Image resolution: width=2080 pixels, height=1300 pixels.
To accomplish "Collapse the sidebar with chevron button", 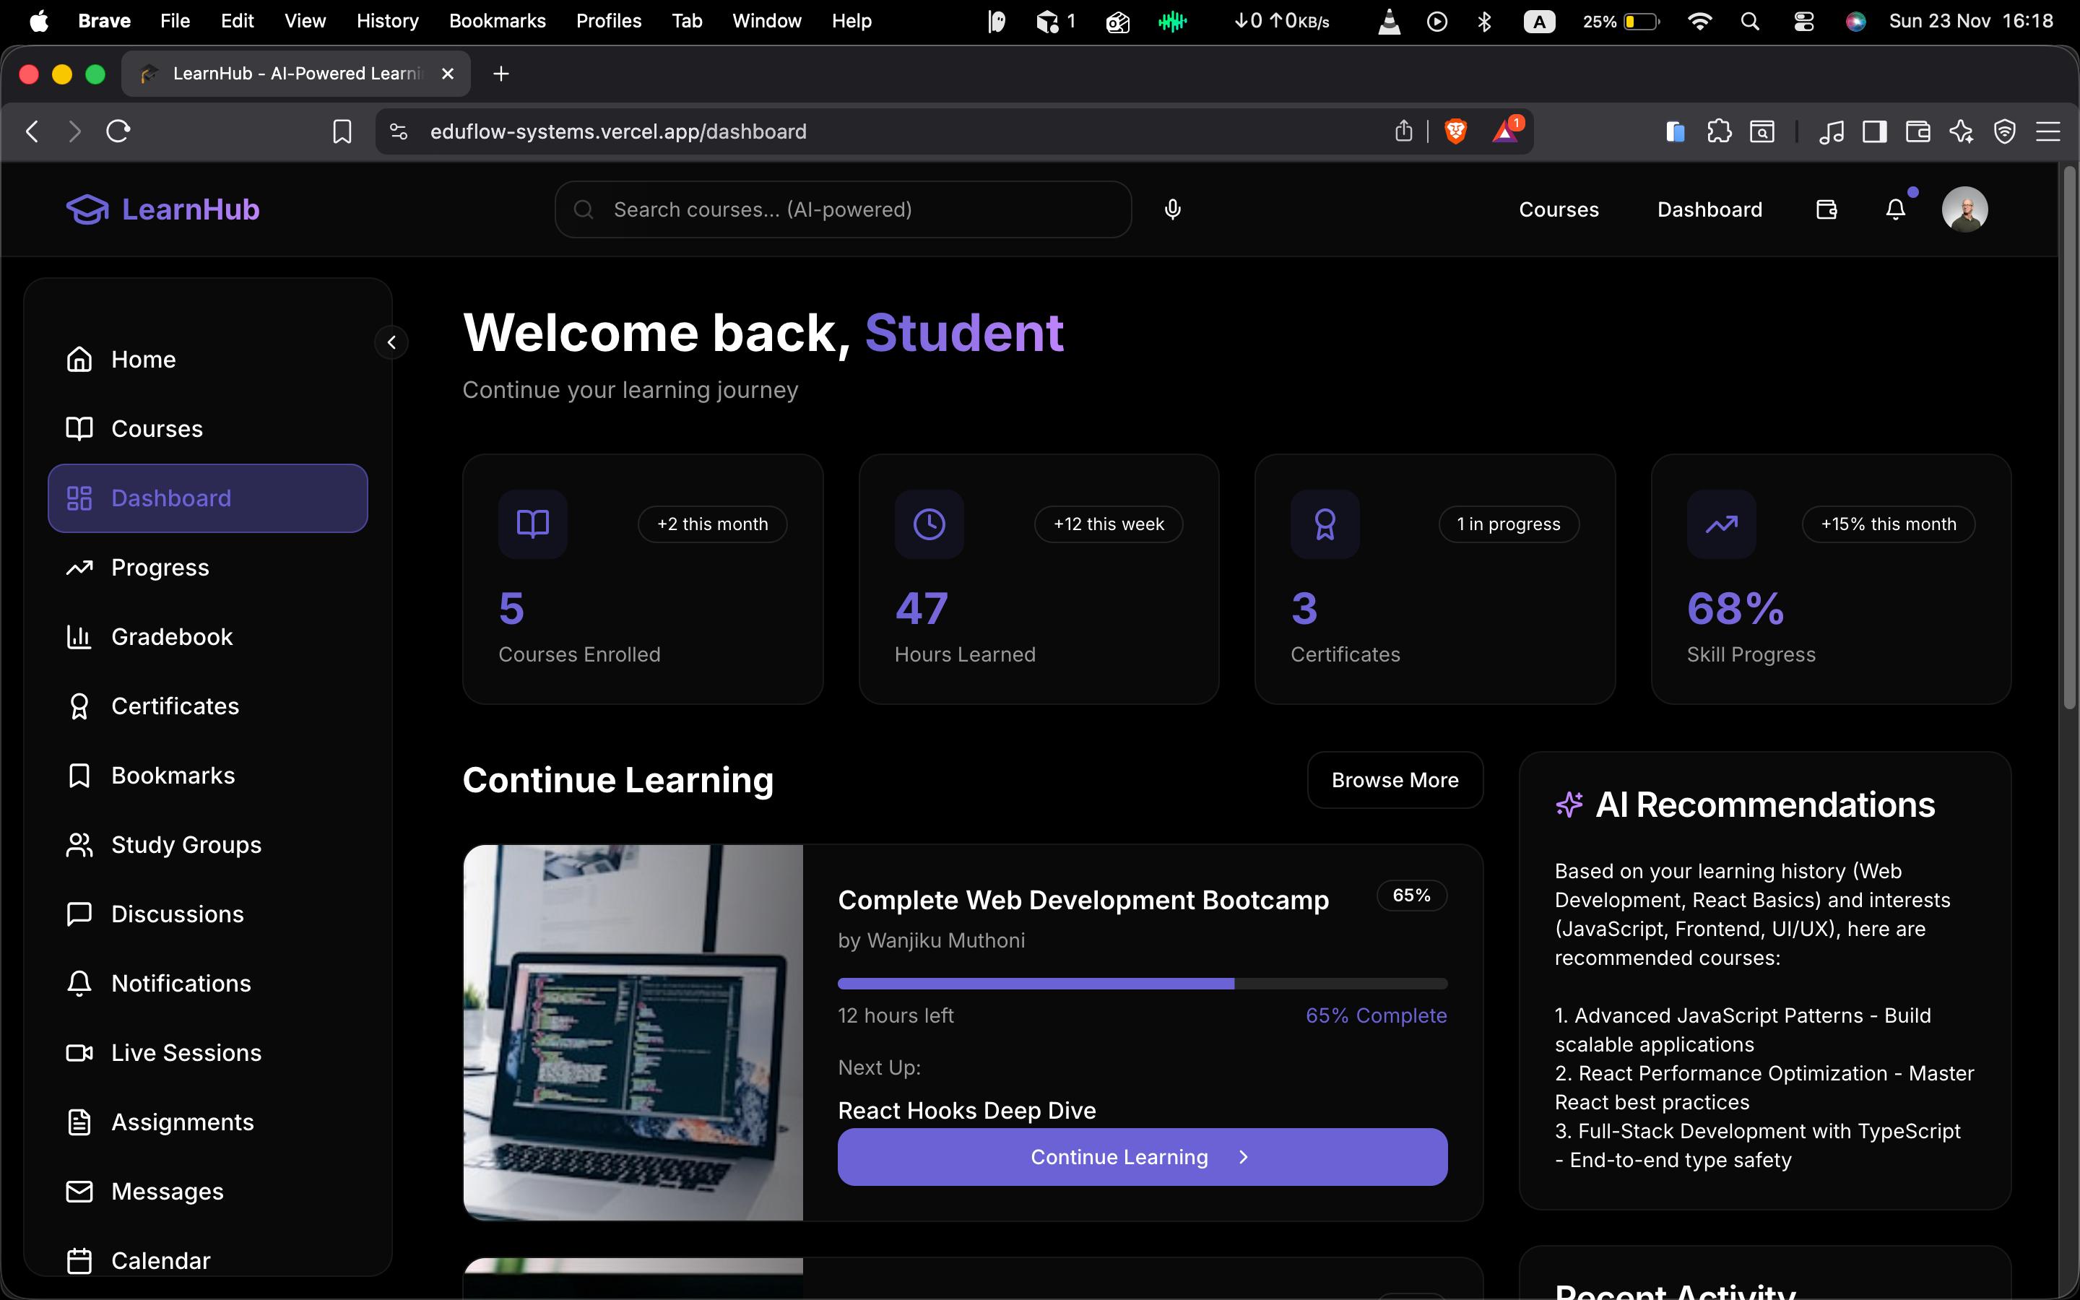I will pos(391,342).
